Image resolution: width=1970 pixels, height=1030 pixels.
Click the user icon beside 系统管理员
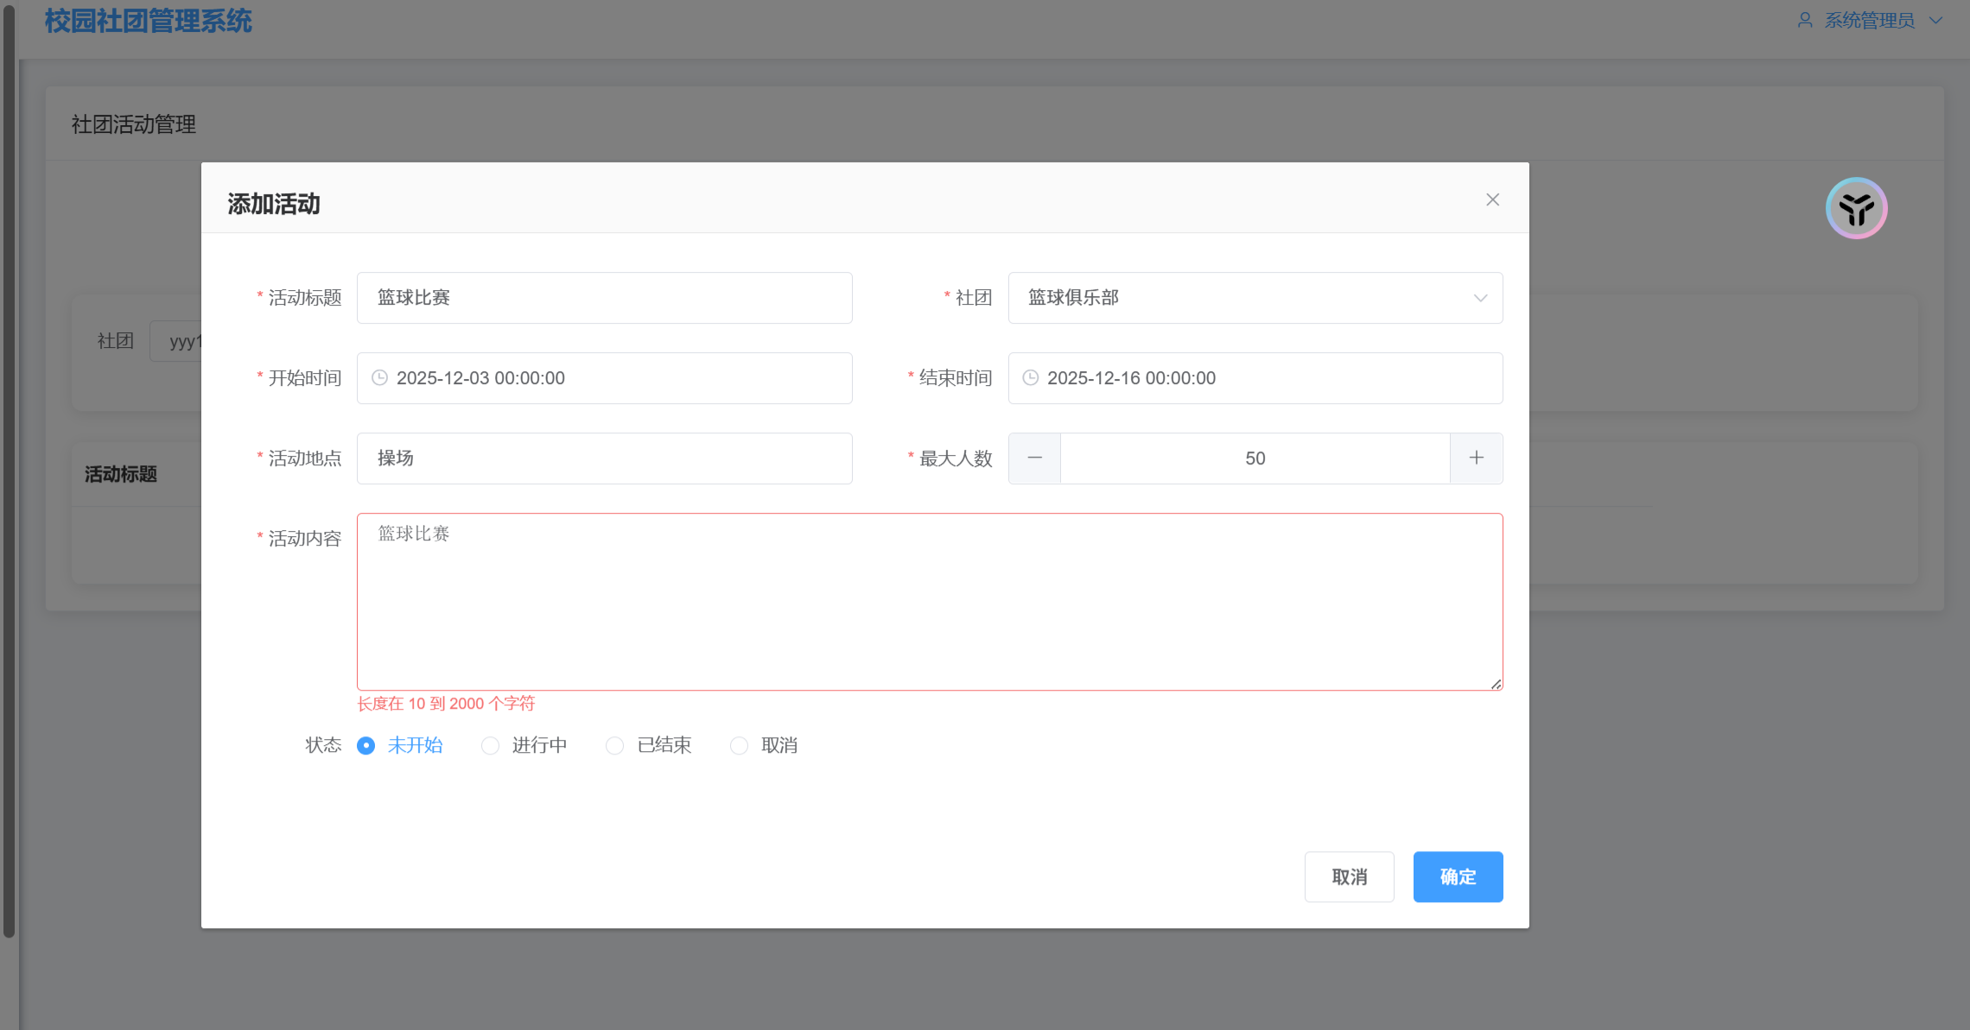pos(1805,20)
